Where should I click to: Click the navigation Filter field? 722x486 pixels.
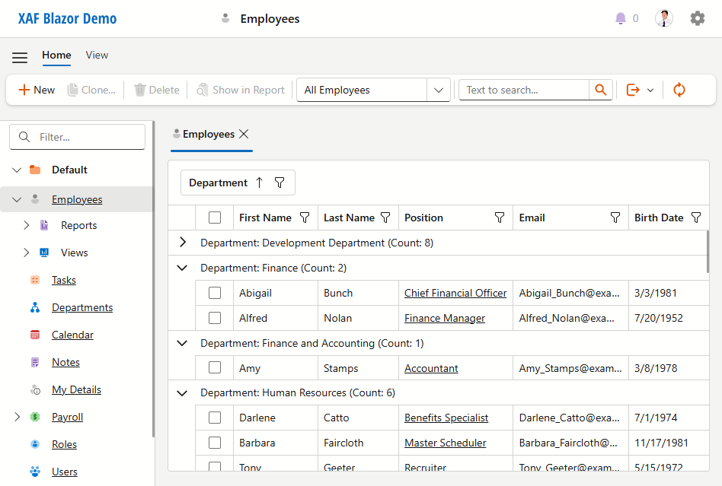coord(78,137)
